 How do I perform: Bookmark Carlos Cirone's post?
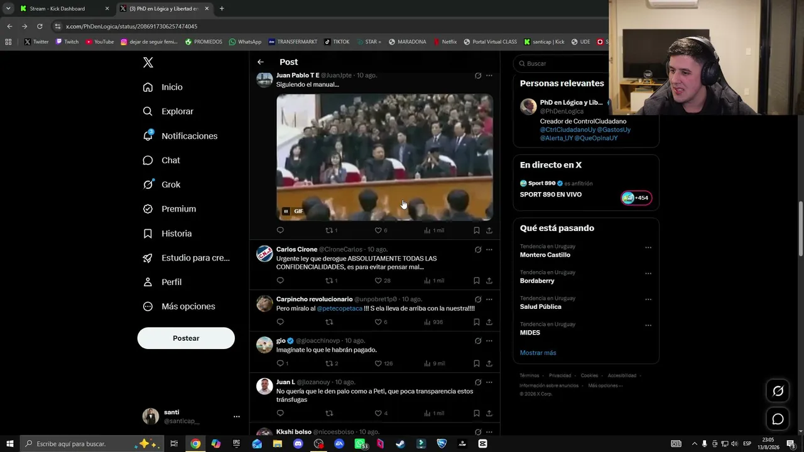477,281
